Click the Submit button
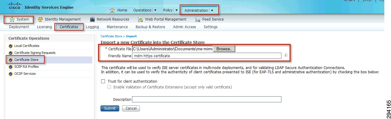 [x=110, y=108]
